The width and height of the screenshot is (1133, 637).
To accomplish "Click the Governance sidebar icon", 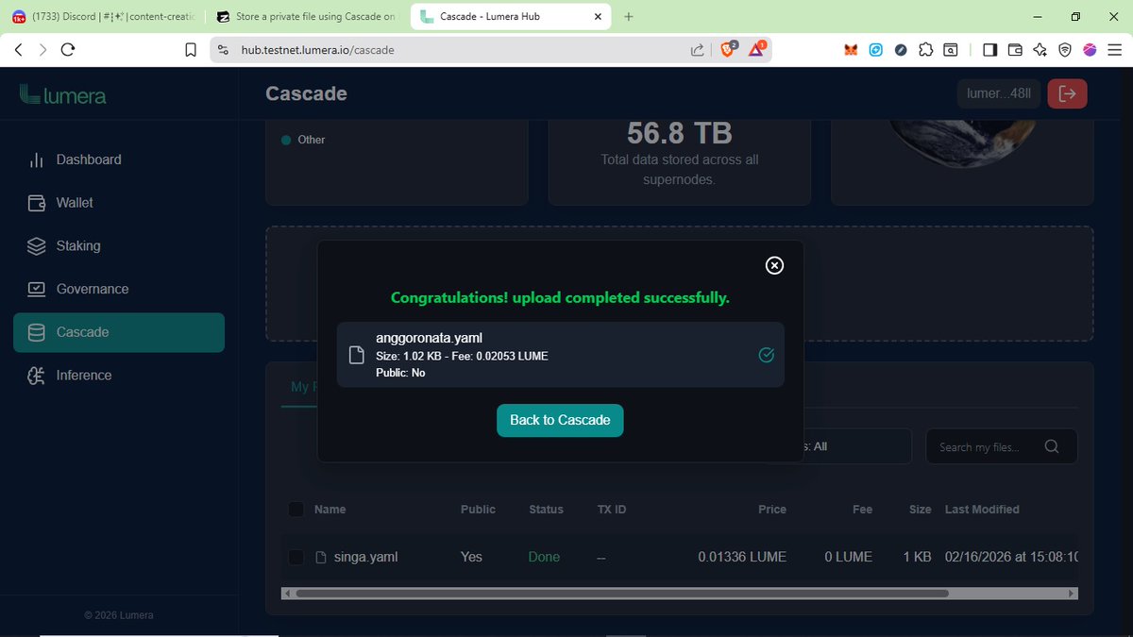I will click(x=37, y=289).
